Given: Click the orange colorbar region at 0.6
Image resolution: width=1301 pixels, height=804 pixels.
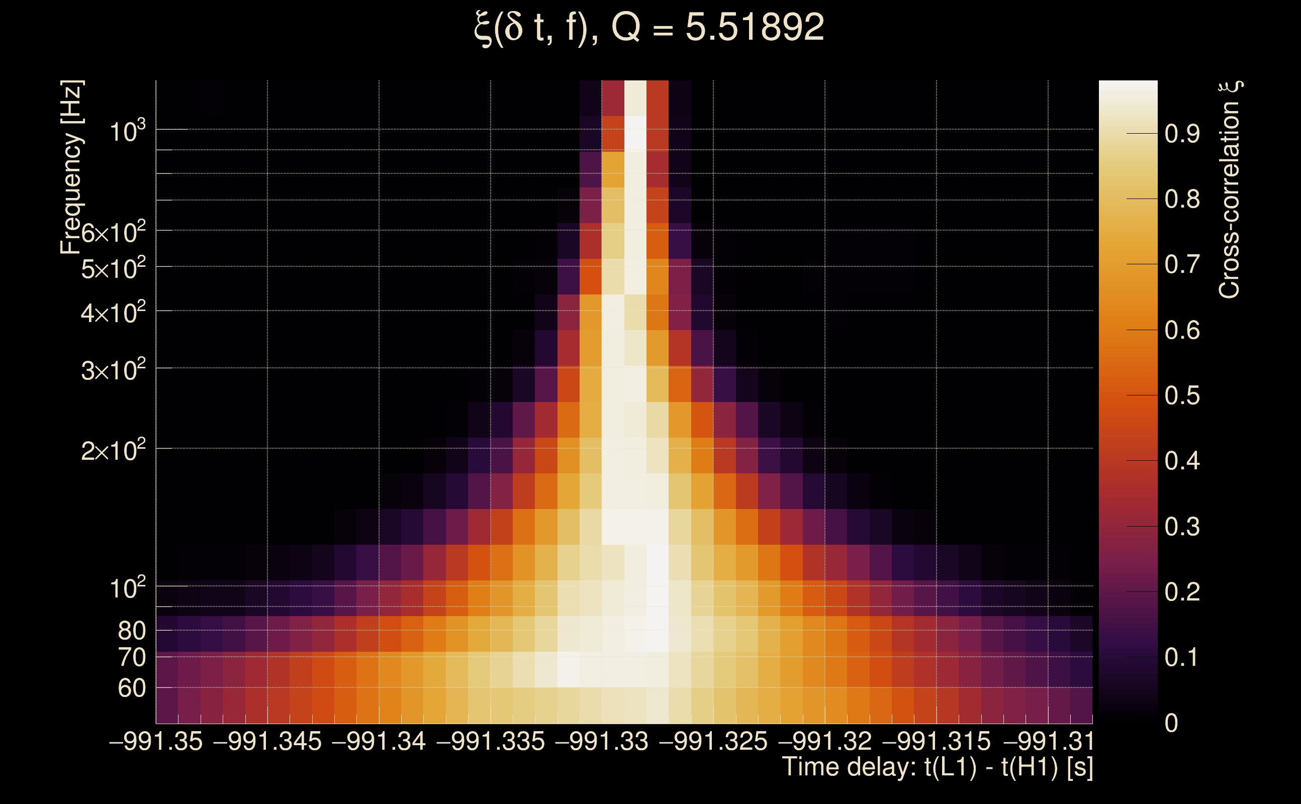Looking at the screenshot, I should [x=1128, y=330].
